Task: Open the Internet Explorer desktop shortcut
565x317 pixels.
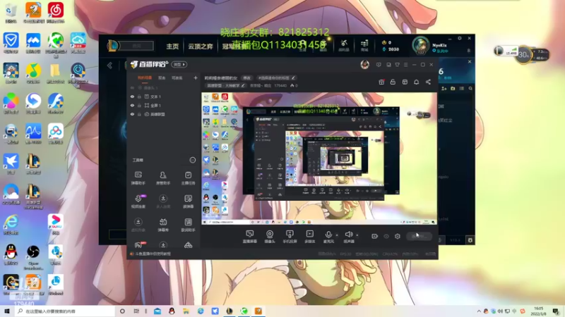Action: click(11, 224)
